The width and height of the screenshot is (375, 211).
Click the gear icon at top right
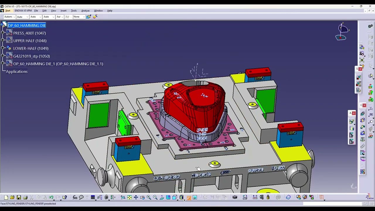click(370, 26)
